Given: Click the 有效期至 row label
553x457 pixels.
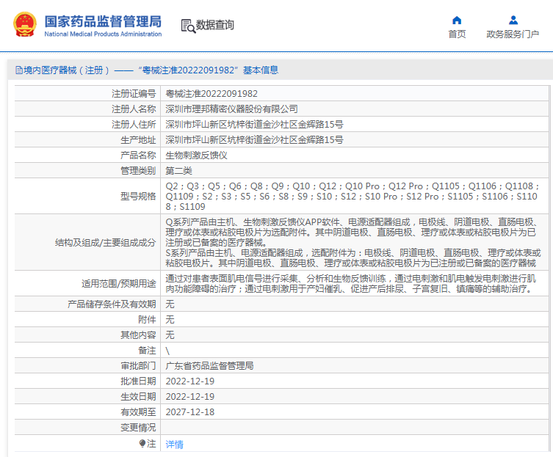Looking at the screenshot, I should [x=138, y=412].
